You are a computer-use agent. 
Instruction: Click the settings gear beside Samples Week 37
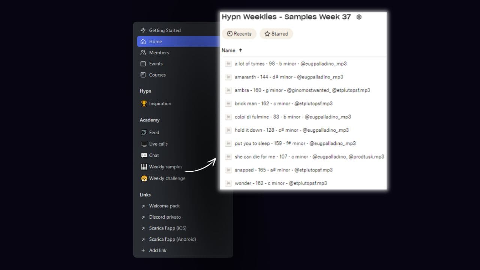359,17
